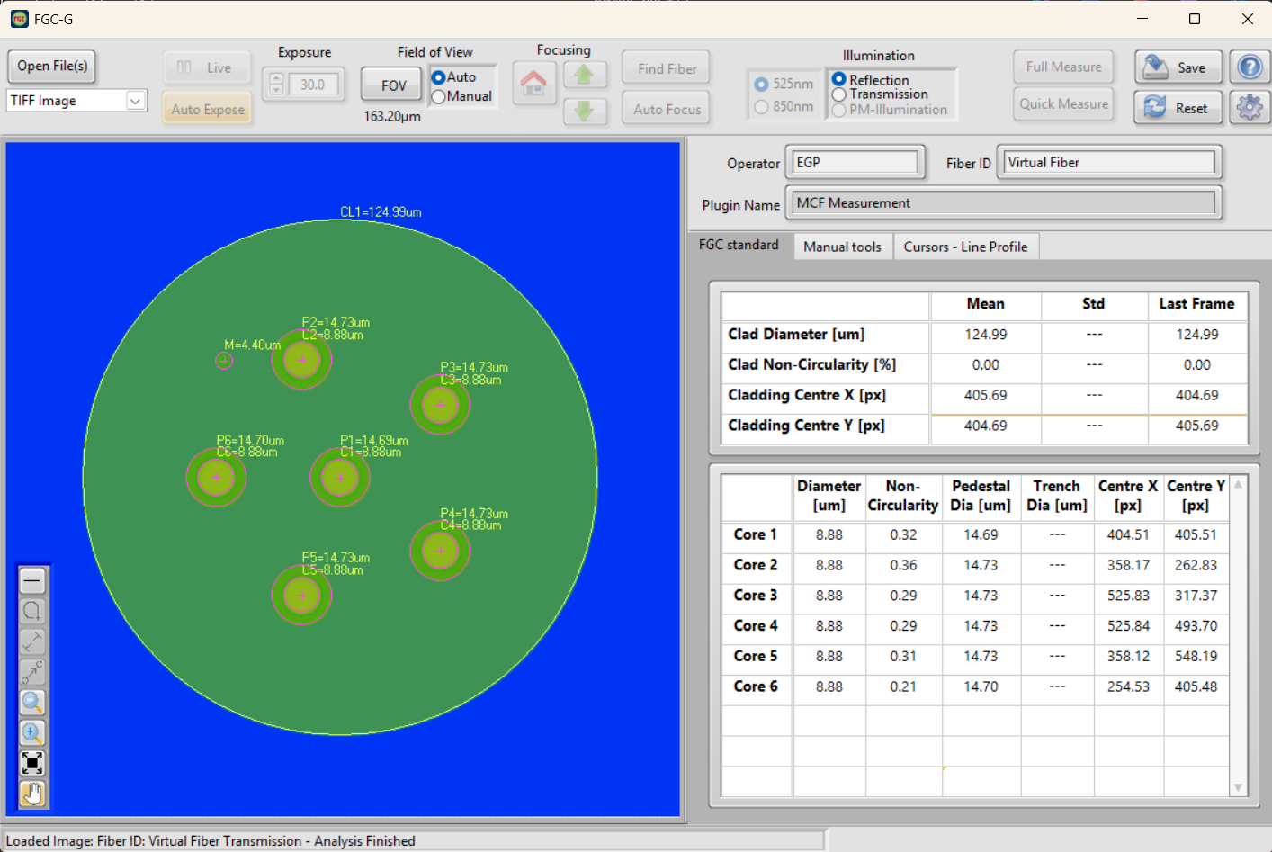Open settings via the gear icon
This screenshot has height=852, width=1272.
[x=1250, y=108]
